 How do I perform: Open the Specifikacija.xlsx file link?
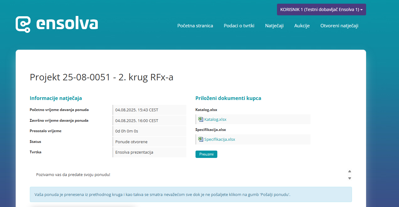219,139
